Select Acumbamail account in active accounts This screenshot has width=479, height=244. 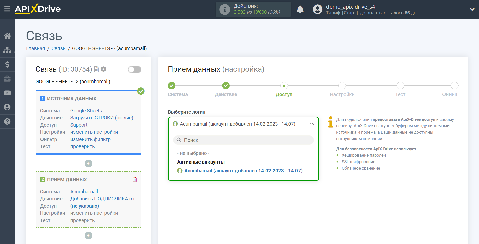tap(243, 171)
